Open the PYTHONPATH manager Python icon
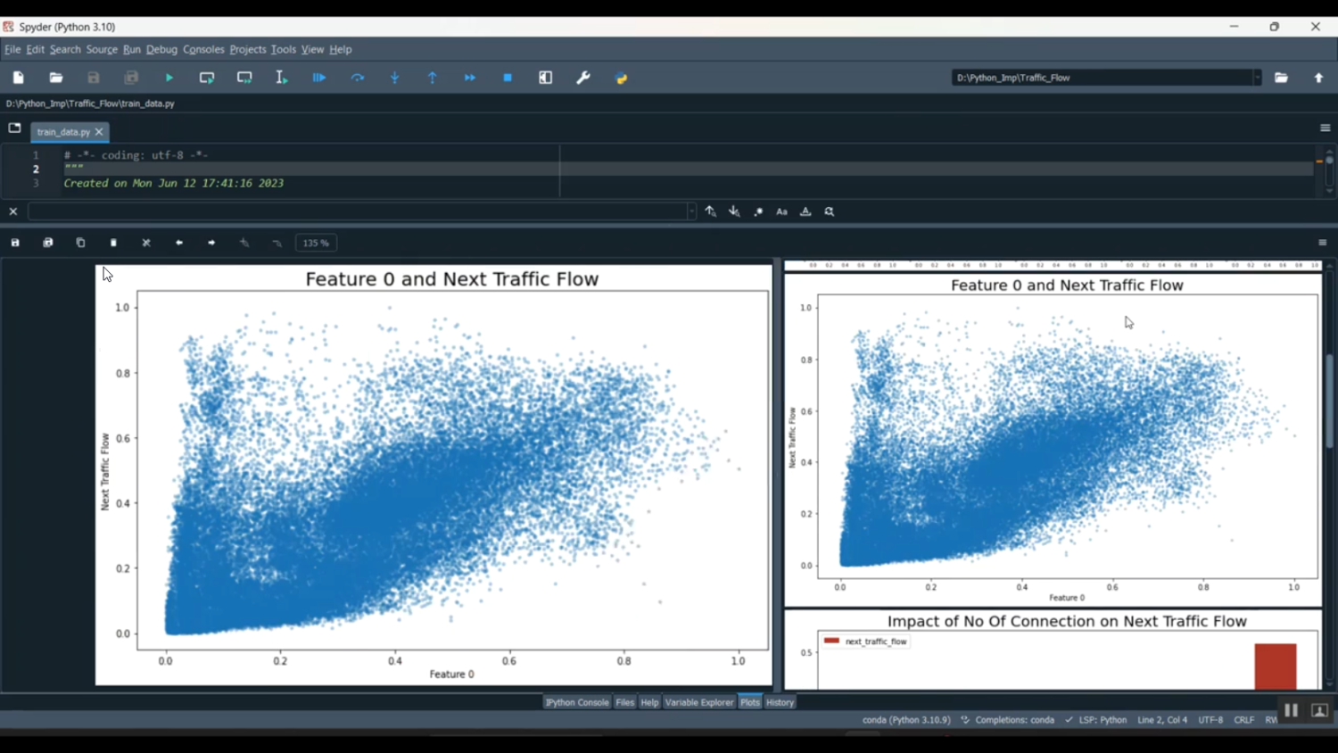Image resolution: width=1338 pixels, height=753 pixels. click(x=622, y=79)
